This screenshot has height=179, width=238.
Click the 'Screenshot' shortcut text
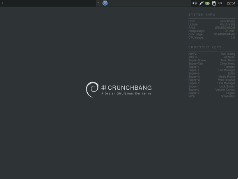click(x=228, y=96)
